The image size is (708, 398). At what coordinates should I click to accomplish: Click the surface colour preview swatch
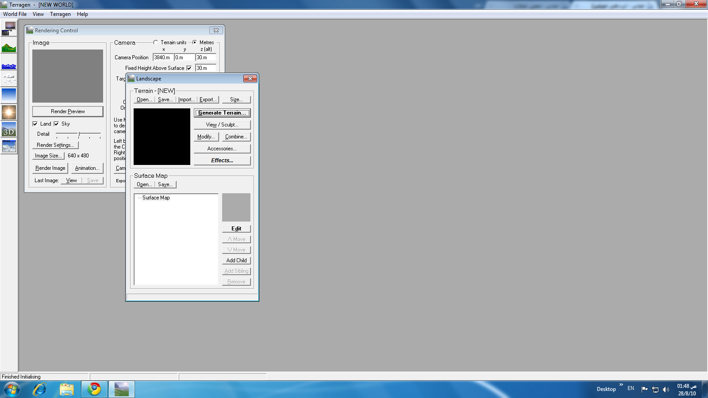point(236,207)
